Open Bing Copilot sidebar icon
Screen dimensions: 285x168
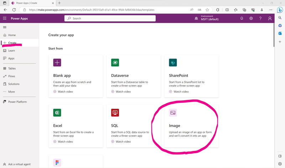pyautogui.click(x=280, y=10)
